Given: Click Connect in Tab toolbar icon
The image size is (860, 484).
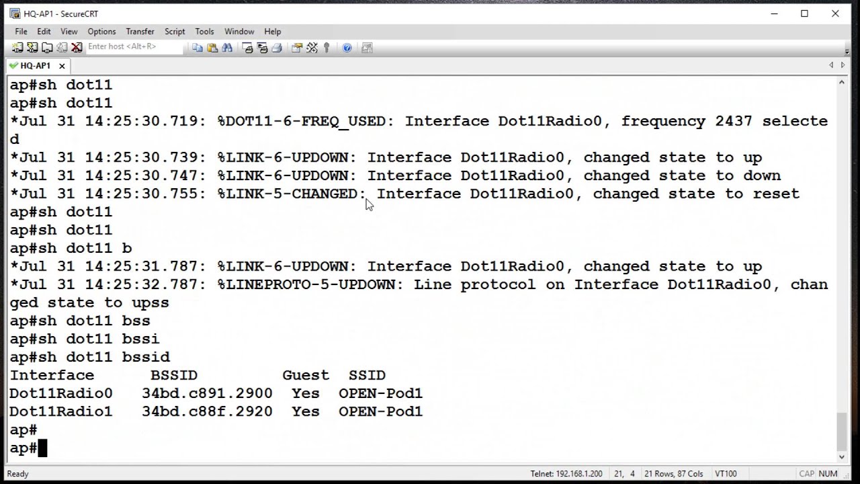Looking at the screenshot, I should pyautogui.click(x=47, y=48).
